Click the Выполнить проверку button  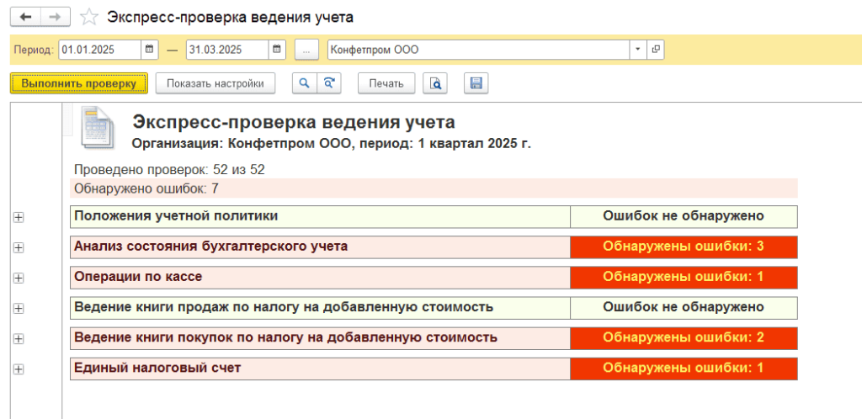coord(78,83)
